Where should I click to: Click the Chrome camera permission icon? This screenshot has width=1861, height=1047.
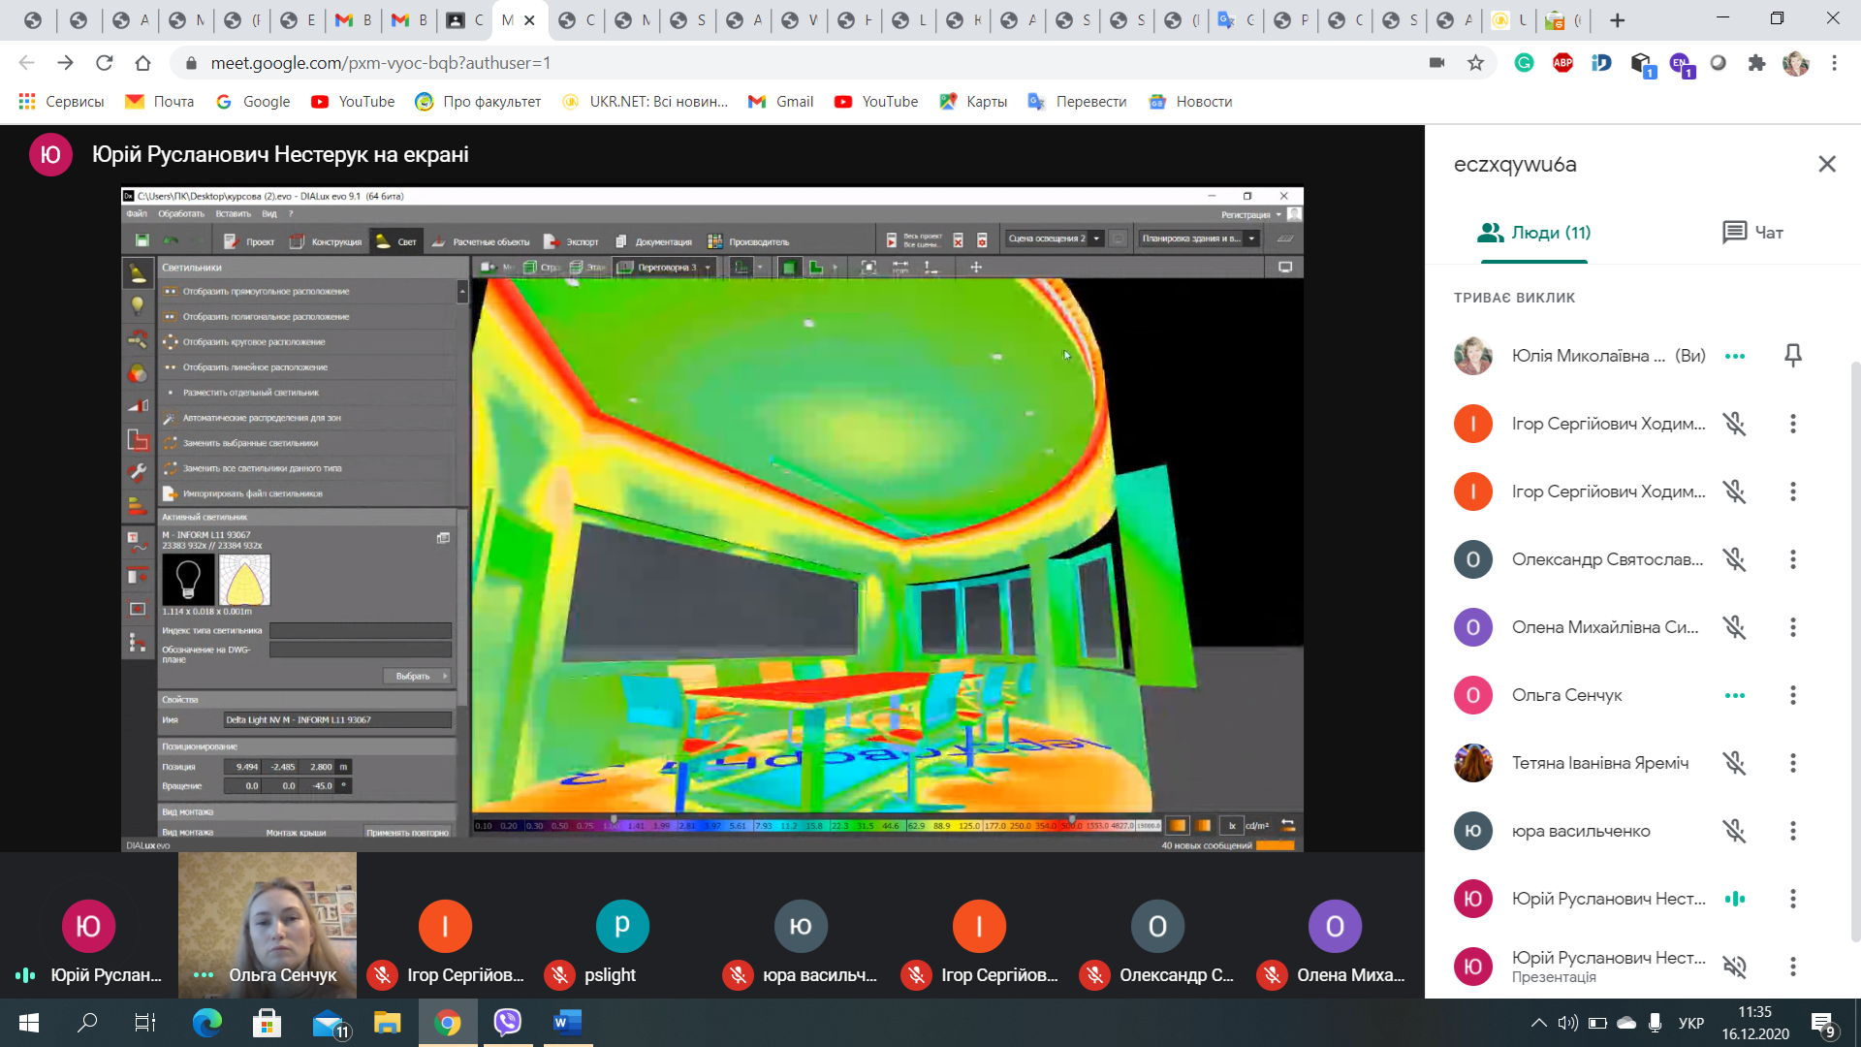[x=1436, y=63]
